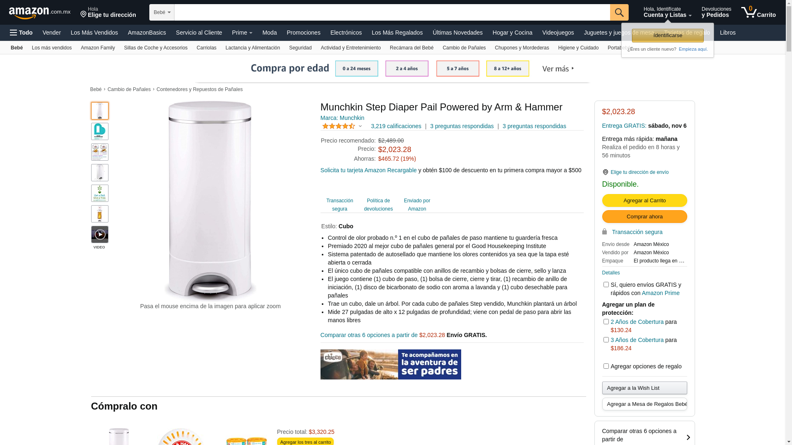Enable the 2 Años de Cobertura option

point(606,322)
